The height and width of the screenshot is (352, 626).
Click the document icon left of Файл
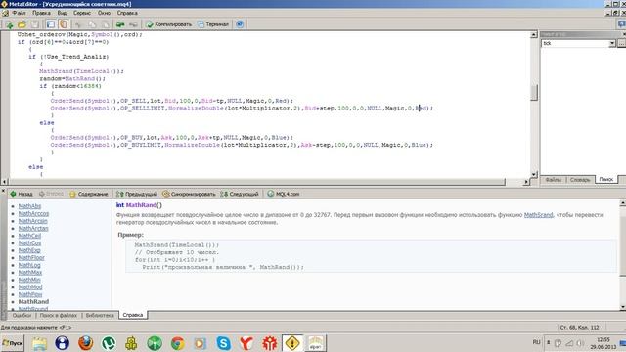(5, 13)
